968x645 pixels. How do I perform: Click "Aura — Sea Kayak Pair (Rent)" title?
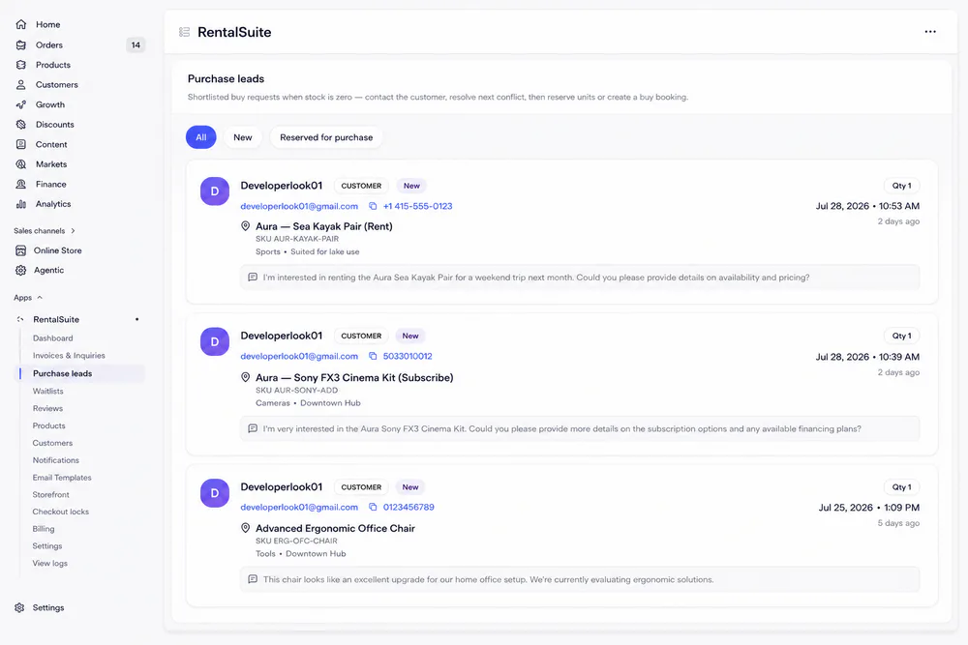click(x=324, y=226)
